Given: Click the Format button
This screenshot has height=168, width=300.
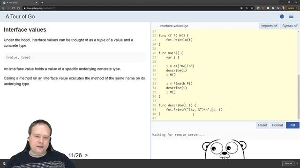Looking at the screenshot, I should 277,125.
